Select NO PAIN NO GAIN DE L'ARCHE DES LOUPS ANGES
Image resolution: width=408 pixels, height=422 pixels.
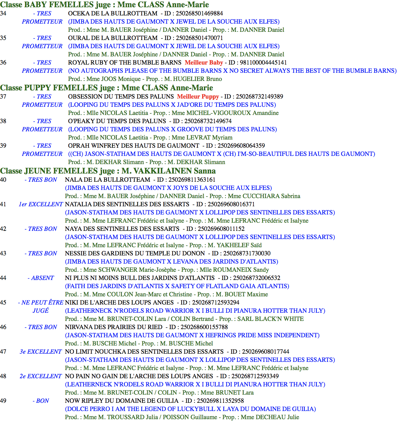(x=139, y=376)
